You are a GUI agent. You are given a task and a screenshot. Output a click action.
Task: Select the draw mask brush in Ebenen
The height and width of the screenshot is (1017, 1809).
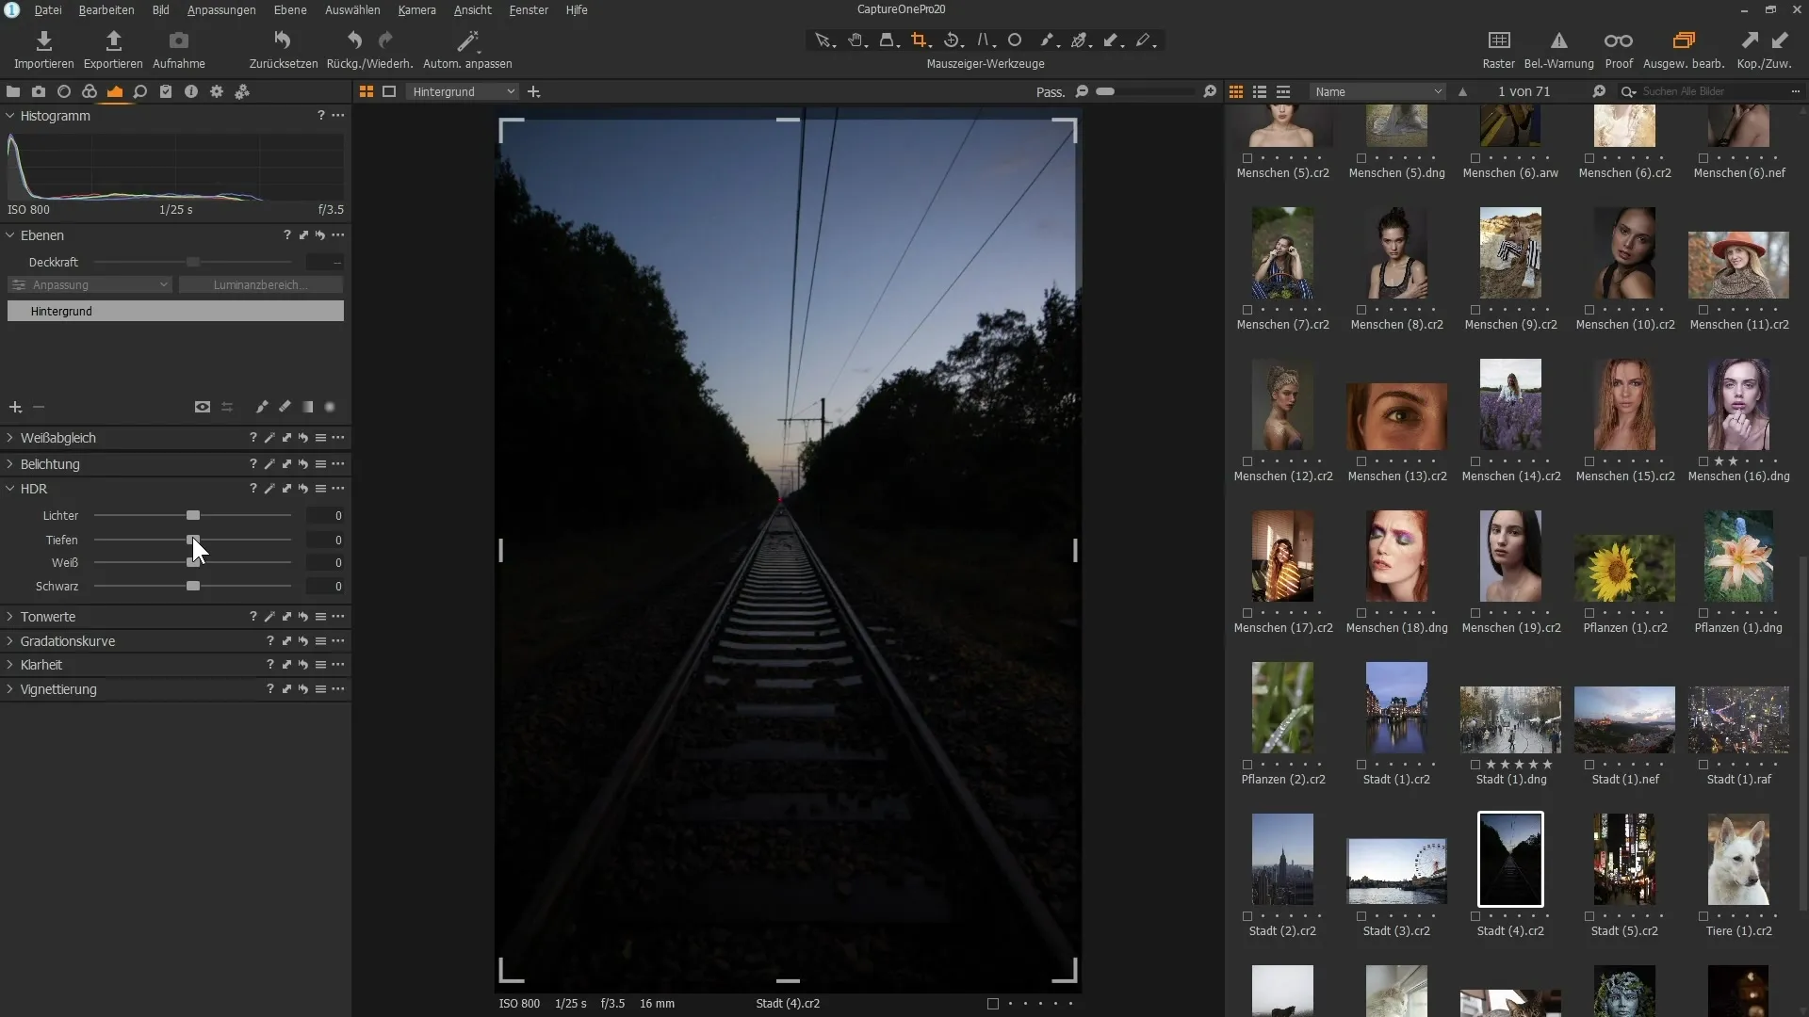click(x=262, y=407)
